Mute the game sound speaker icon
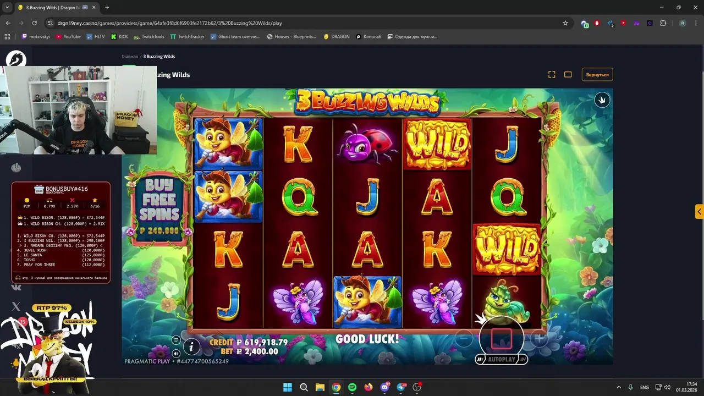 [176, 353]
